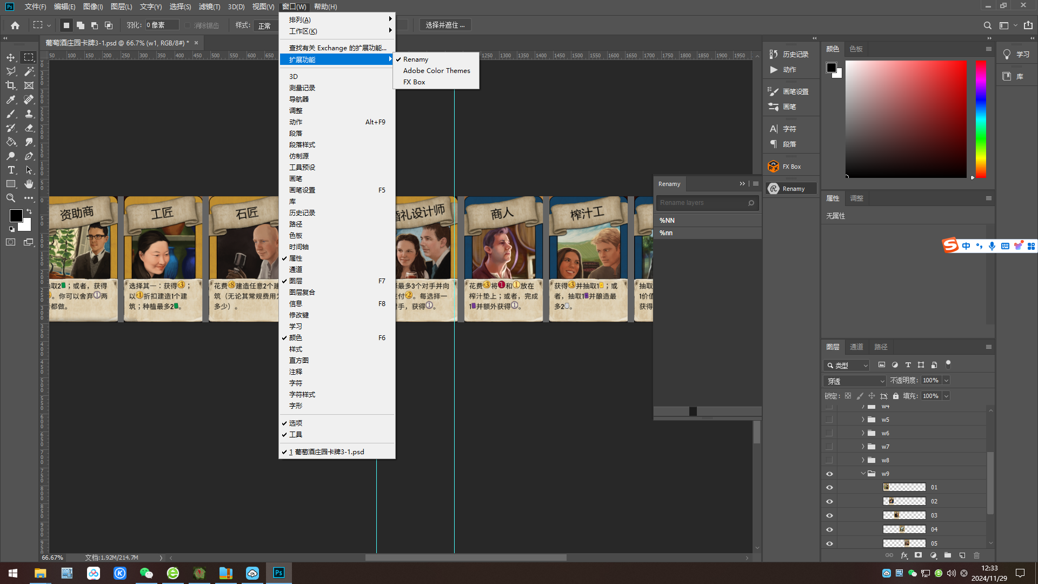Select the Eyedropper tool

coord(11,99)
